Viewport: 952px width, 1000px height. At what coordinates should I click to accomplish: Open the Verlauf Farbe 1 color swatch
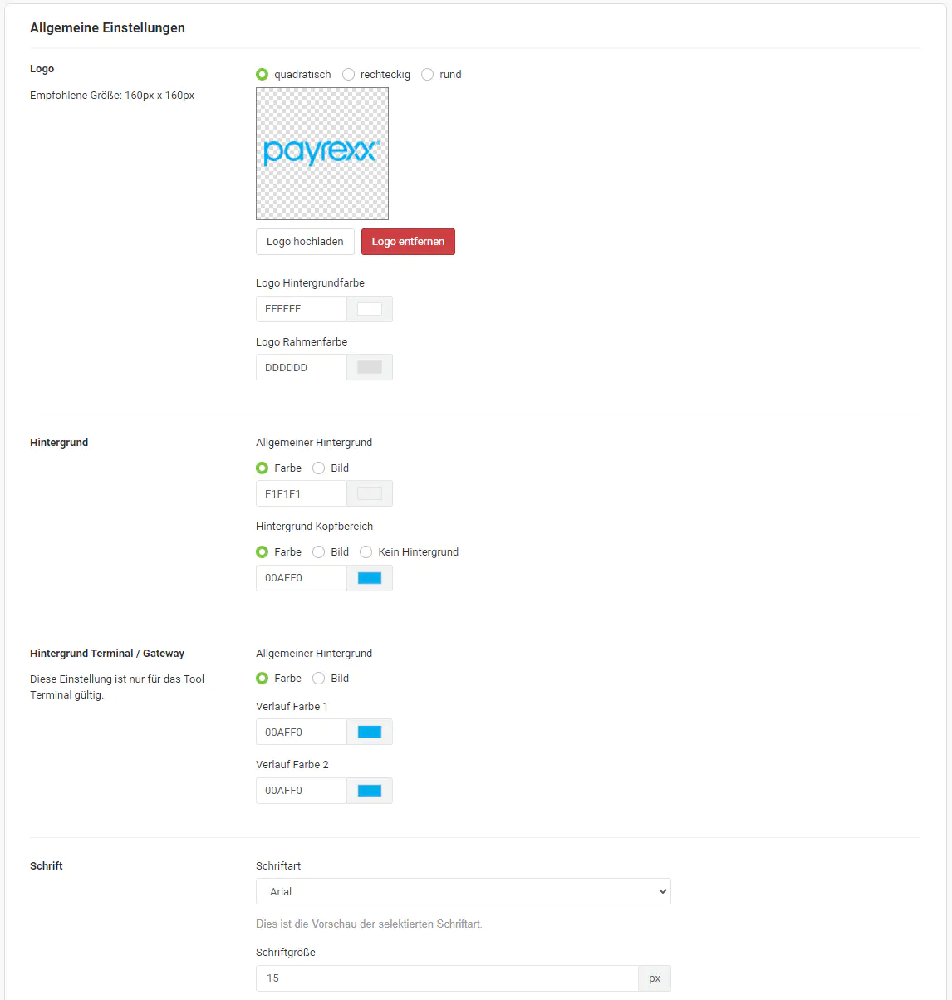coord(370,732)
